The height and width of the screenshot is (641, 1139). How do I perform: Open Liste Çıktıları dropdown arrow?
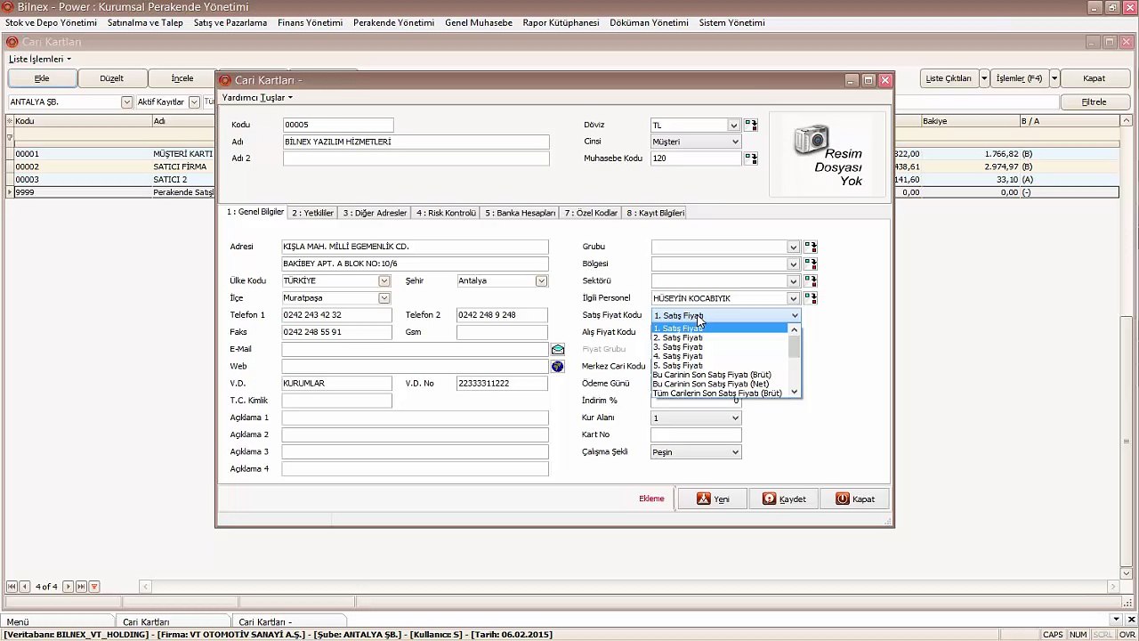tap(984, 78)
